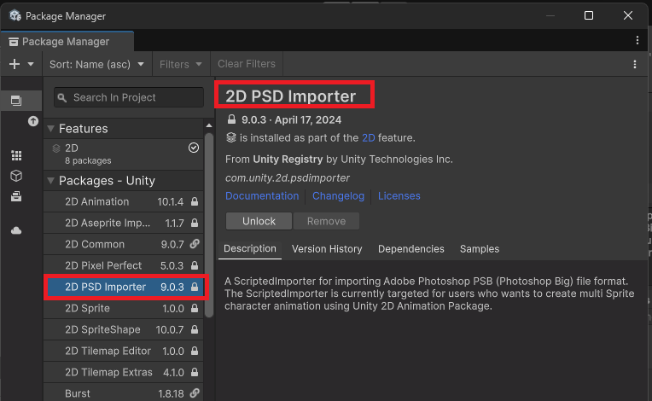Click the package list scrollbar

tap(209, 224)
